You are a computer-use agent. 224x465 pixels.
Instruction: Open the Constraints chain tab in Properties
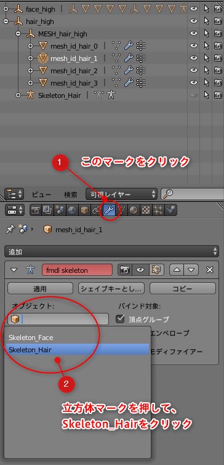(96, 210)
